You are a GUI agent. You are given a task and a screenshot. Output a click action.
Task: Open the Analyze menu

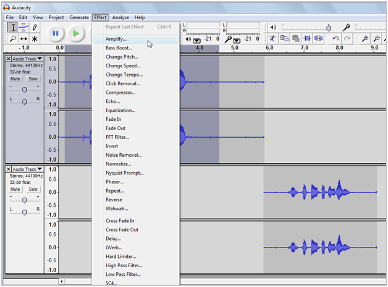pos(120,17)
